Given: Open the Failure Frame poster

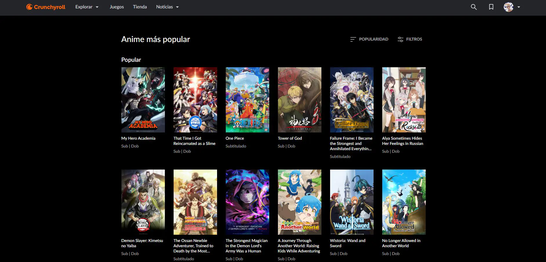Looking at the screenshot, I should coord(352,100).
